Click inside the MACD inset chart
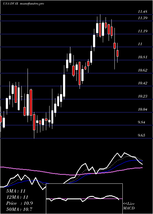 [x=84, y=199]
